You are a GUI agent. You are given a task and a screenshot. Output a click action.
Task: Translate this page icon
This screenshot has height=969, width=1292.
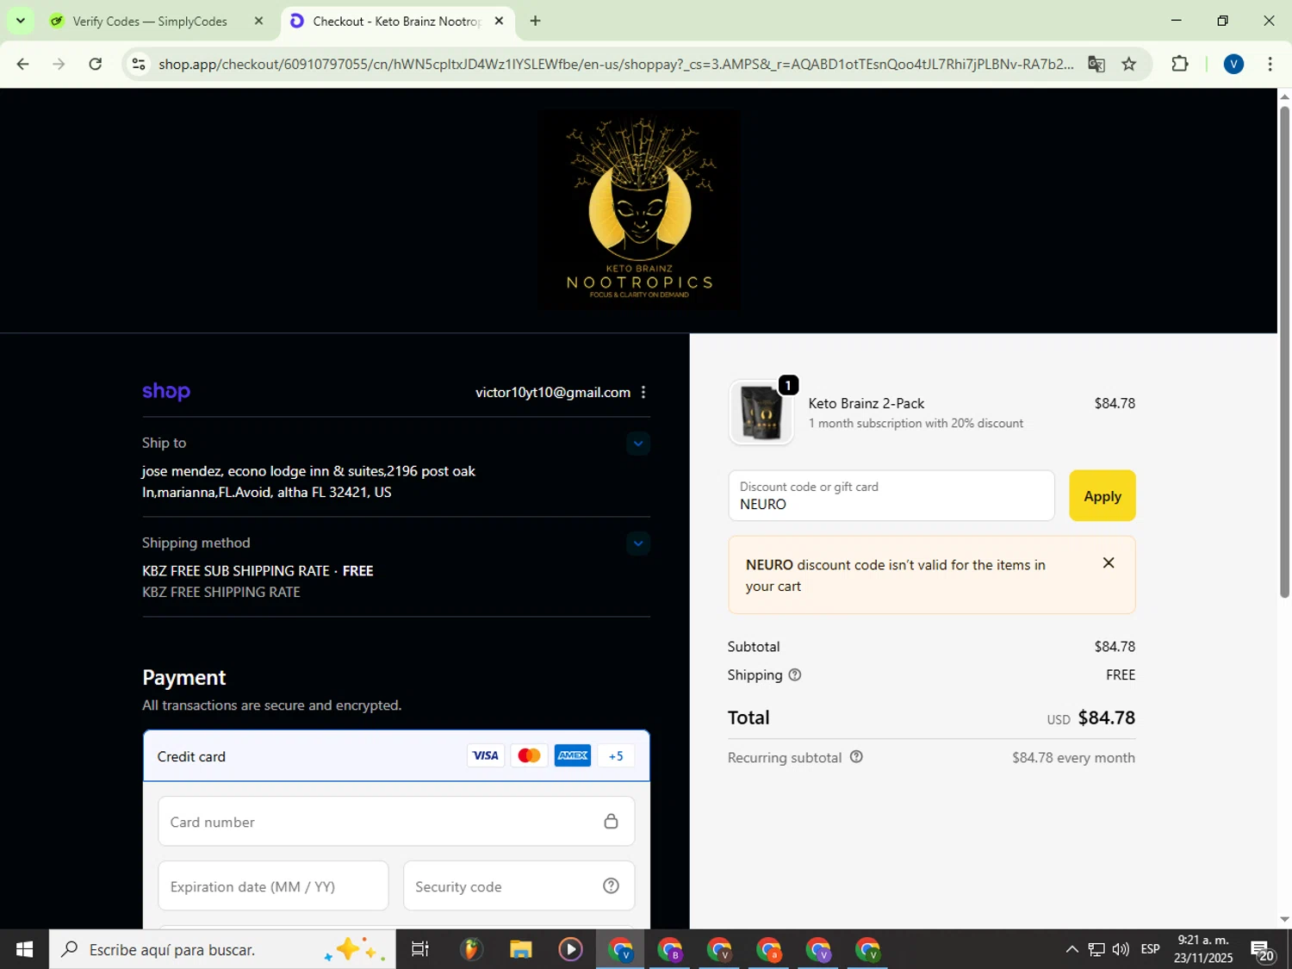(1096, 64)
